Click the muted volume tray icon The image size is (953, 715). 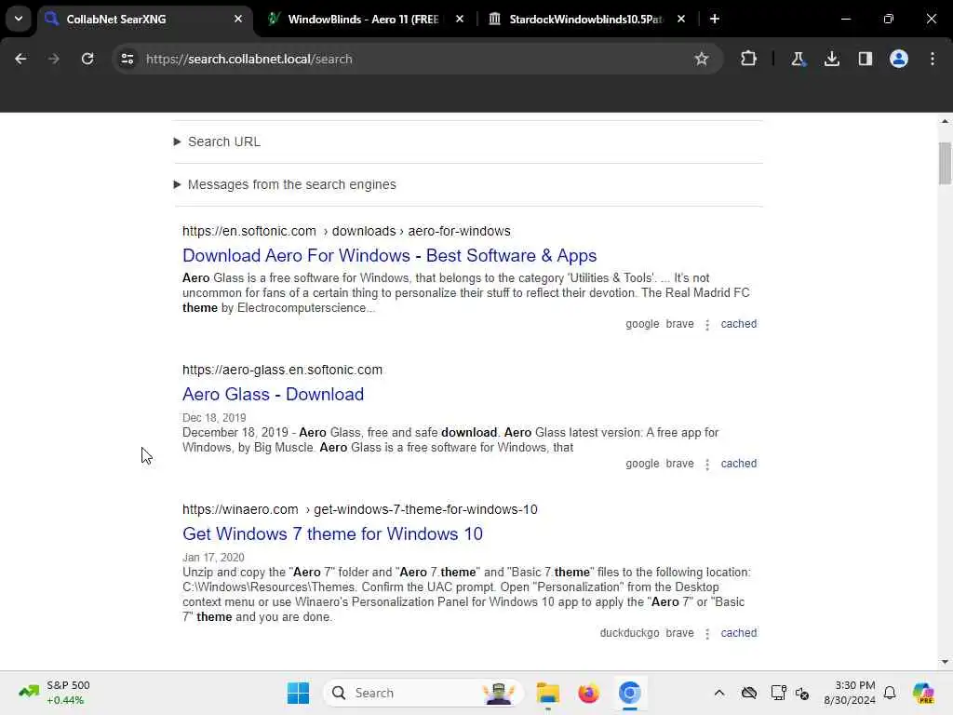pos(802,693)
